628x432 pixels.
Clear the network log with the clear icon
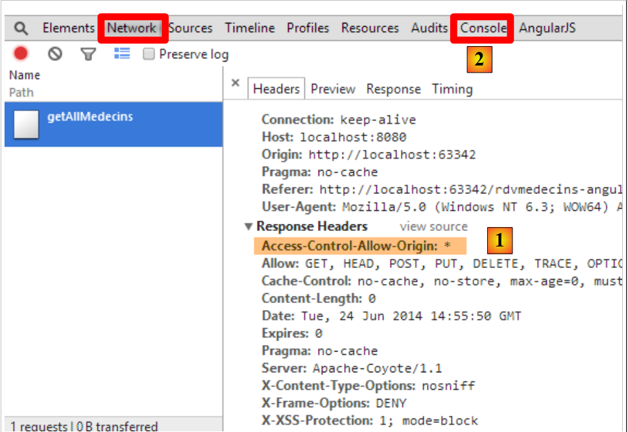(55, 54)
